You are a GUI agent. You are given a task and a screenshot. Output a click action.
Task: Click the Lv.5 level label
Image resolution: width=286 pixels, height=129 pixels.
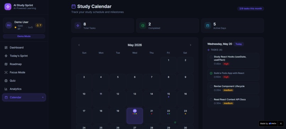(30, 27)
